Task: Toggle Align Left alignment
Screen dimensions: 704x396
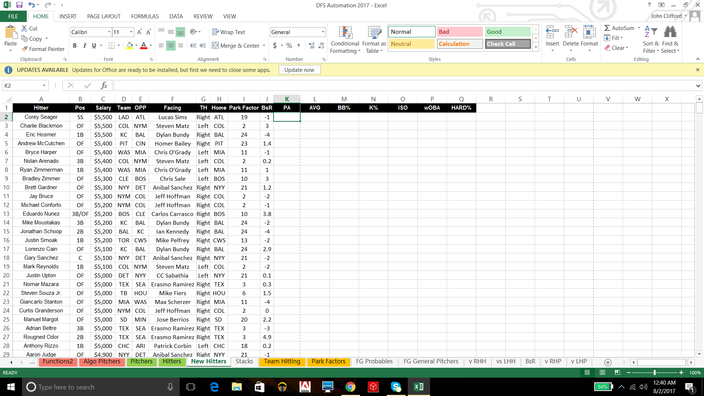Action: coord(161,45)
